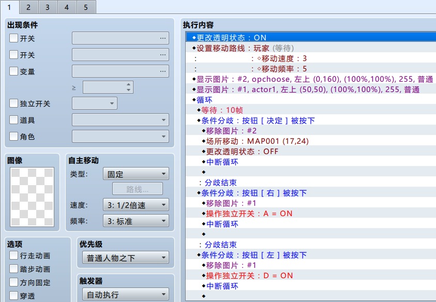The height and width of the screenshot is (302, 436).
Task: Increase the variable threshold value stepper
Action: (128, 84)
